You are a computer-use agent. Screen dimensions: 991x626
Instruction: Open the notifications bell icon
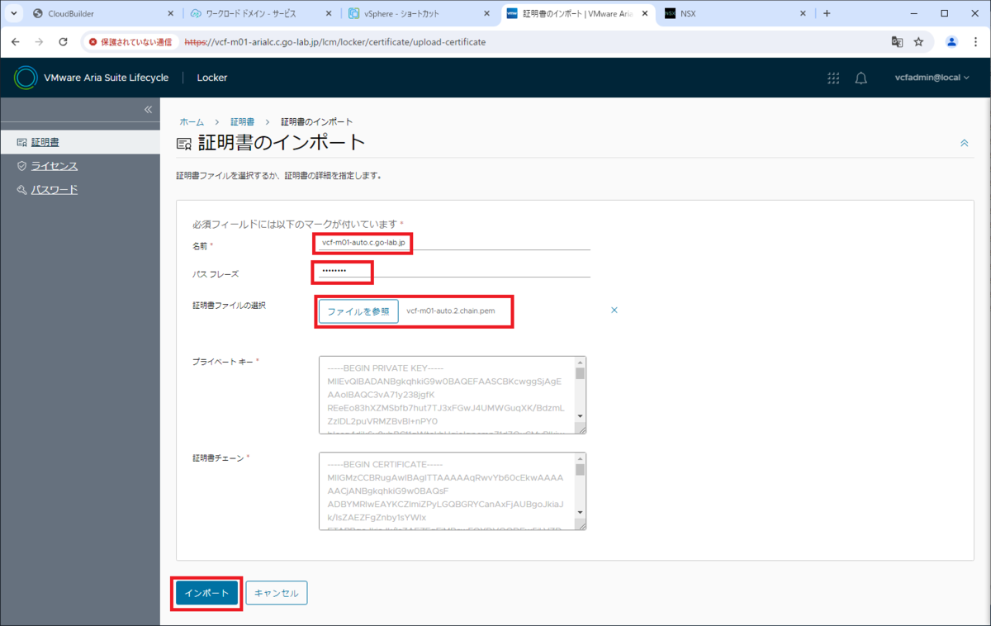coord(861,78)
